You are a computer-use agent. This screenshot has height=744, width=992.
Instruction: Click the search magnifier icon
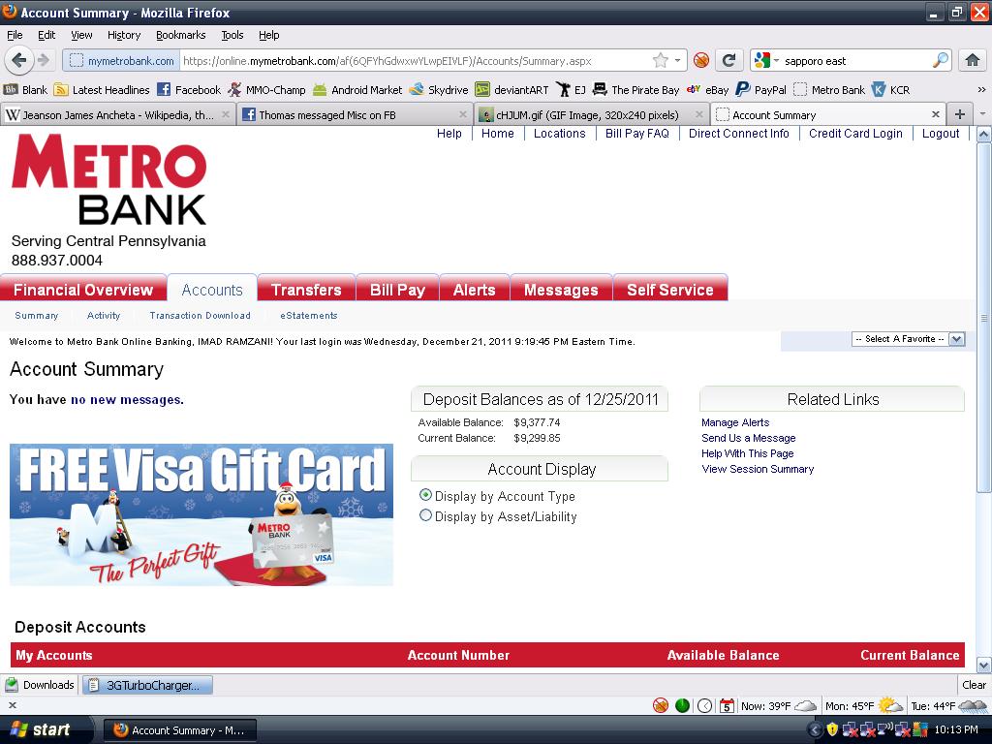point(940,61)
